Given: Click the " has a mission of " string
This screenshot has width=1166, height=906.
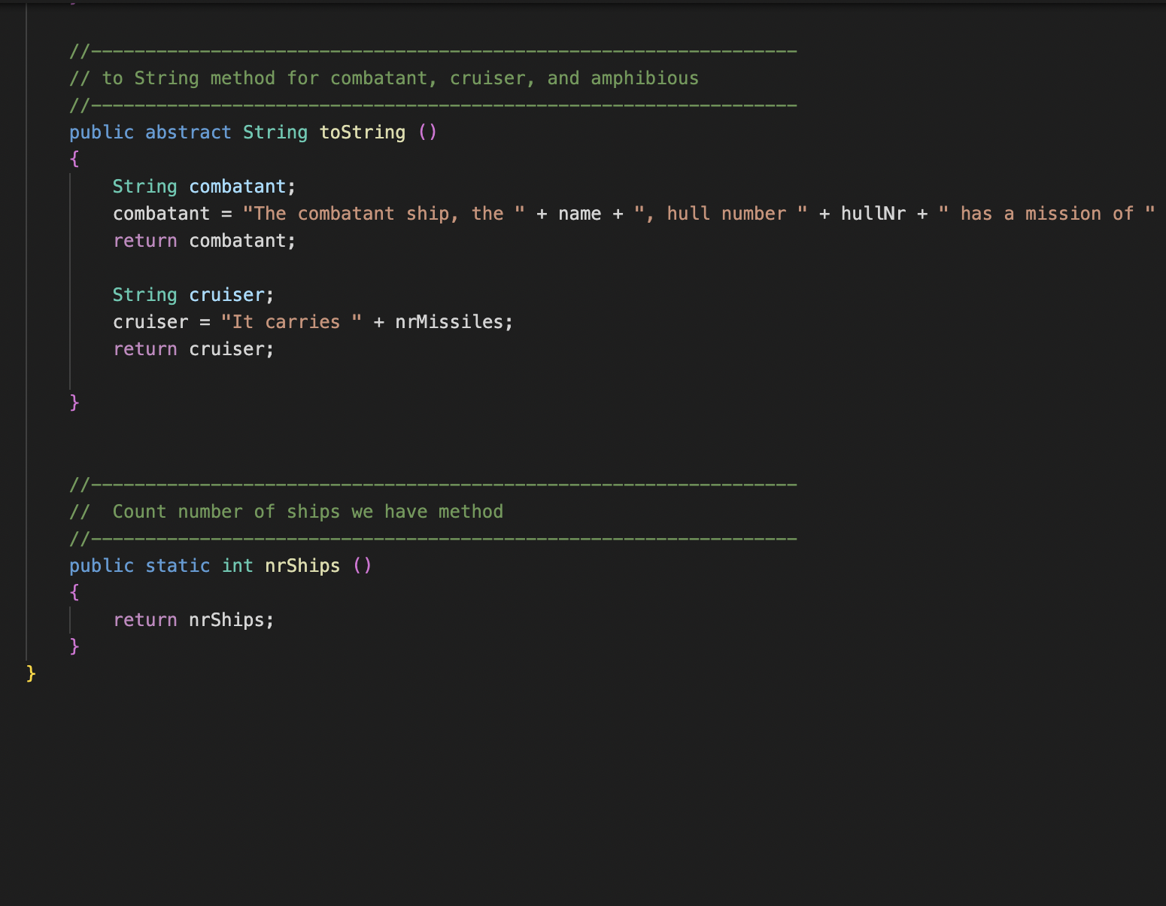Looking at the screenshot, I should (x=1046, y=214).
